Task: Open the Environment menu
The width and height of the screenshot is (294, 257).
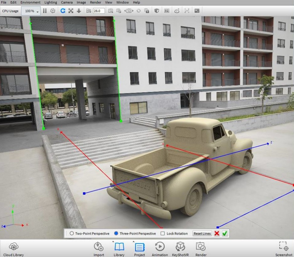Action: click(30, 2)
